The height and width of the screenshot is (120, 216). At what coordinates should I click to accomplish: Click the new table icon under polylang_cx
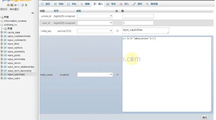(x=6, y=28)
